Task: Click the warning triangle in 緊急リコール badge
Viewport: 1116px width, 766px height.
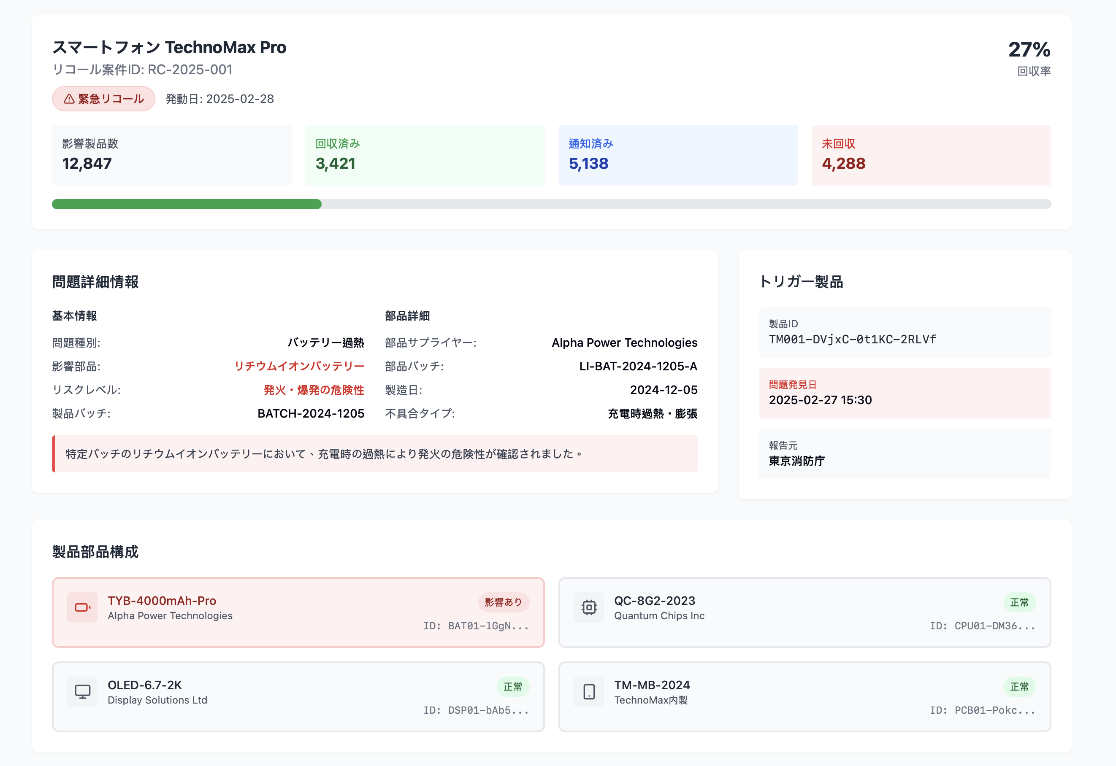Action: point(69,99)
